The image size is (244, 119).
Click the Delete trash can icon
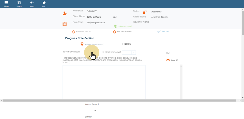pyautogui.click(x=19, y=3)
